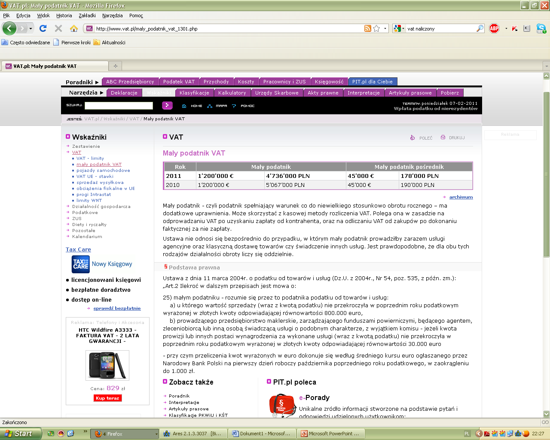The height and width of the screenshot is (440, 550).
Task: Open the Podatek VAT tab
Action: pos(179,82)
